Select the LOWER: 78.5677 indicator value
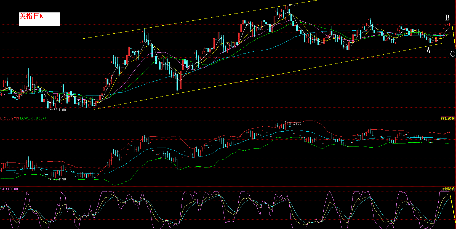Image resolution: width=456 pixels, height=229 pixels. (33, 118)
